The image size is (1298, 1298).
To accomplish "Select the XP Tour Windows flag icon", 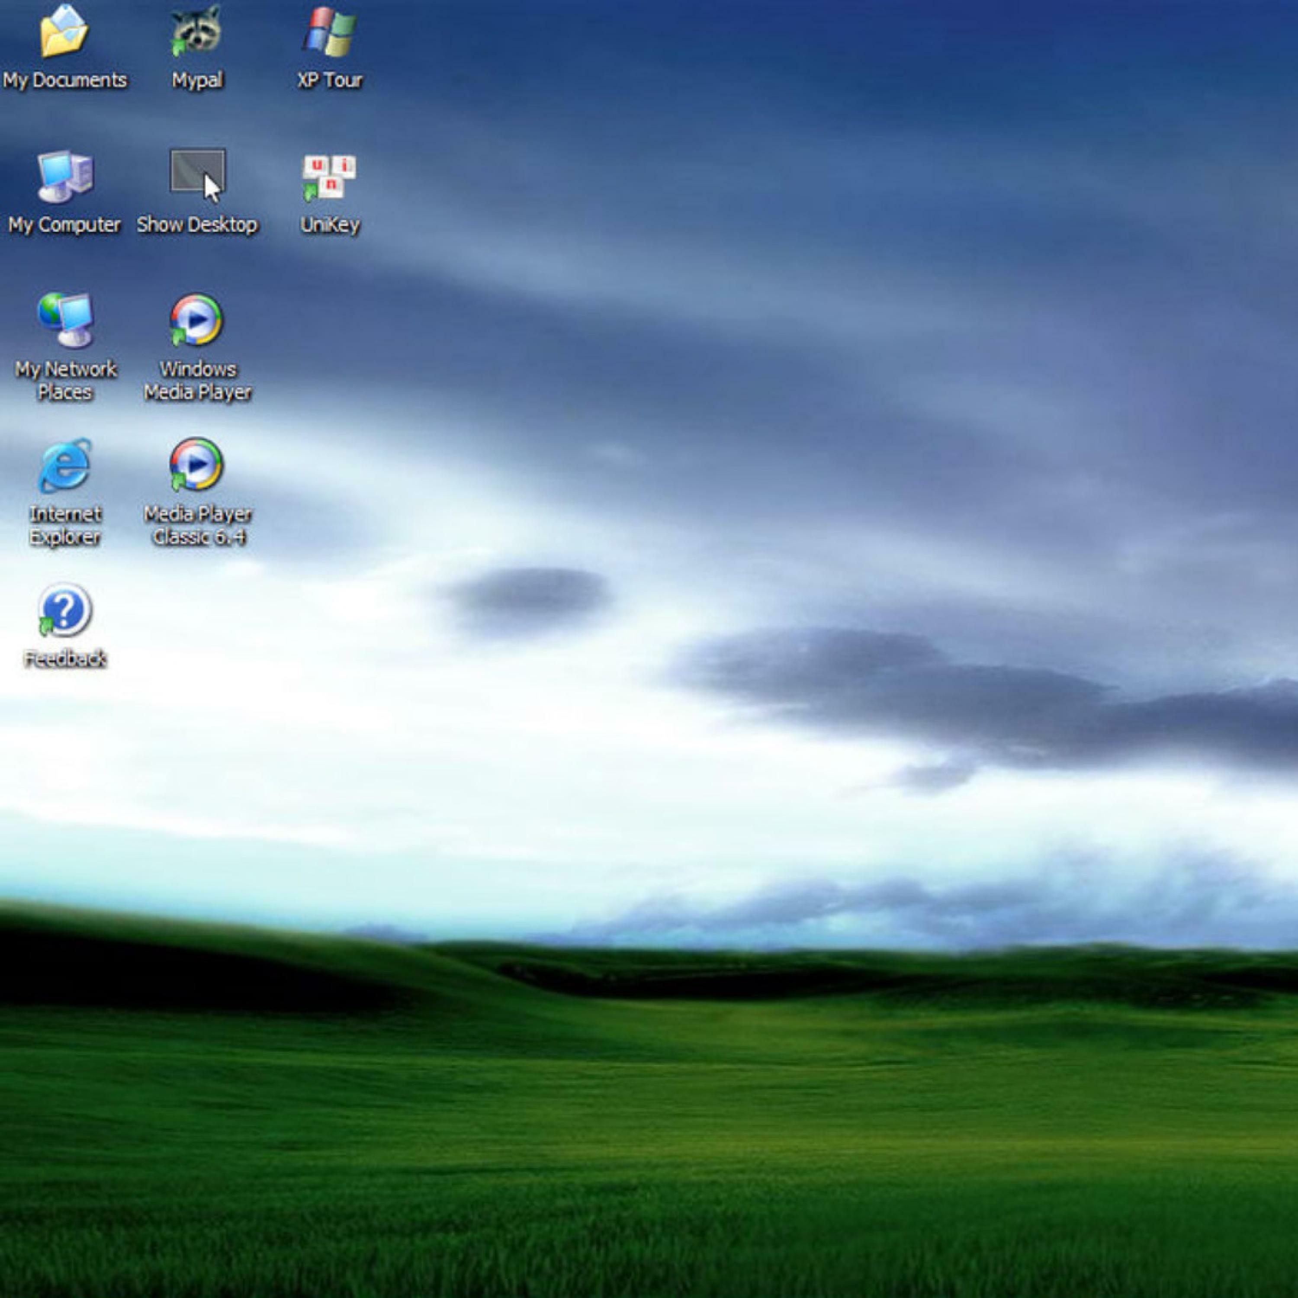I will (x=329, y=32).
